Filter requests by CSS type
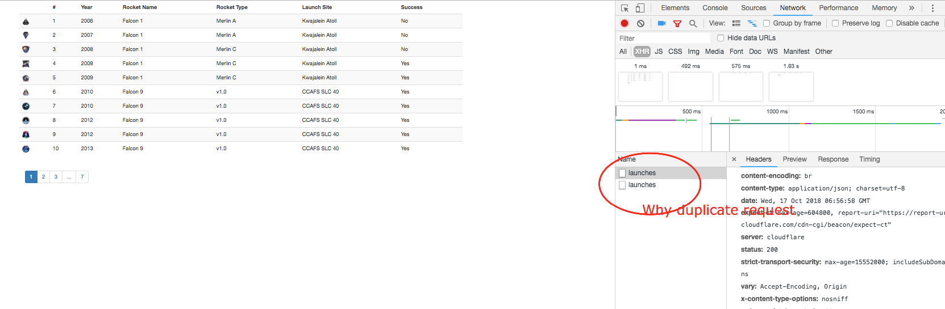The width and height of the screenshot is (945, 309). [x=675, y=52]
